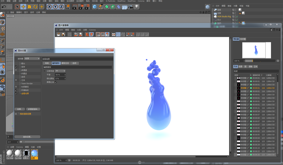Click Save As icon in Picture Viewer
Screen dimensions: 283x165
(63, 34)
